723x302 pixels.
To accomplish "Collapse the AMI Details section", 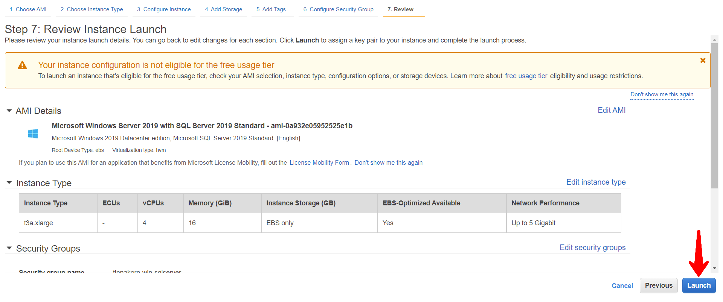I will click(x=9, y=111).
